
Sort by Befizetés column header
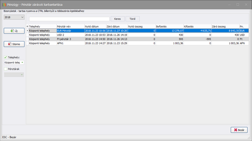tap(169, 27)
